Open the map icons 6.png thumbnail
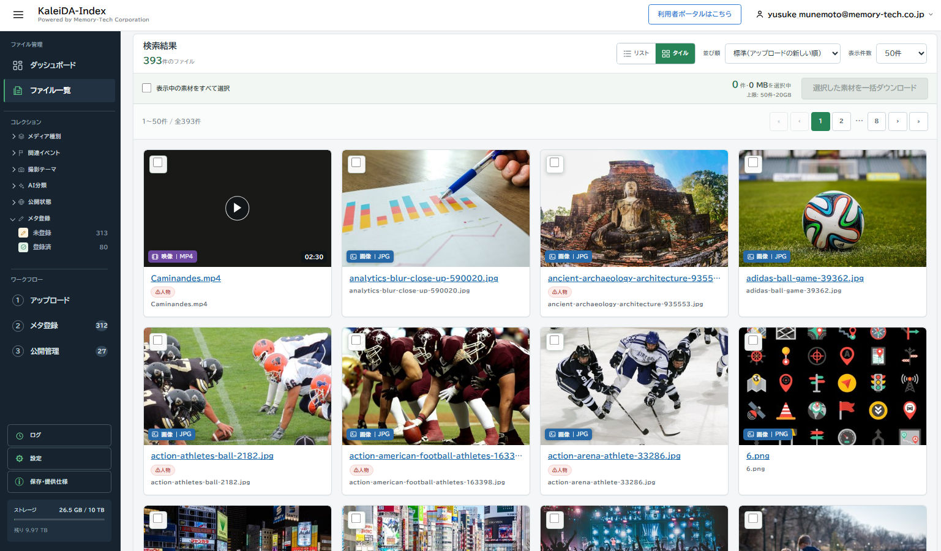Screen dimensions: 941x551 pos(833,386)
